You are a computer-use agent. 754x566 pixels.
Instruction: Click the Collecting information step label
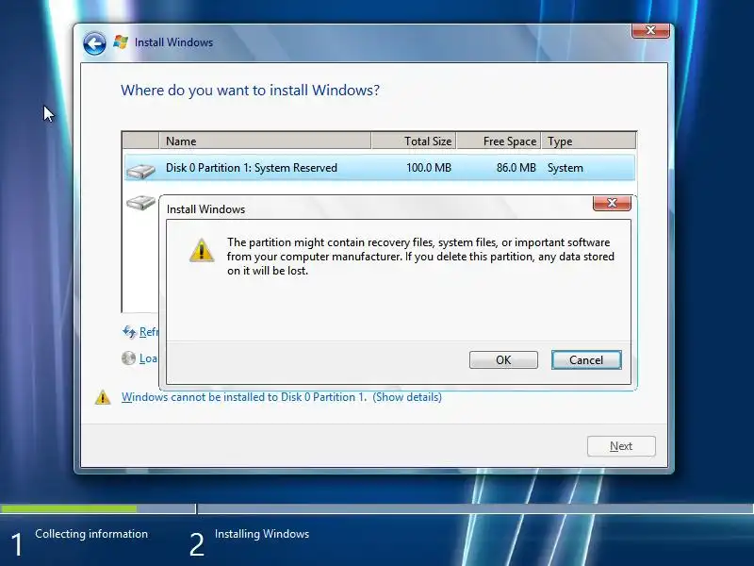click(x=91, y=534)
